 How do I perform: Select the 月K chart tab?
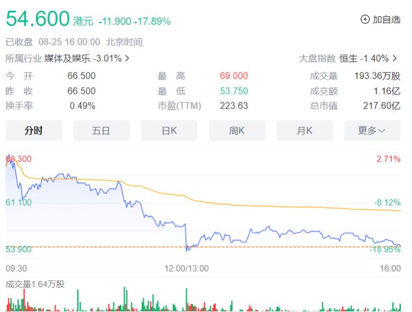pyautogui.click(x=304, y=131)
